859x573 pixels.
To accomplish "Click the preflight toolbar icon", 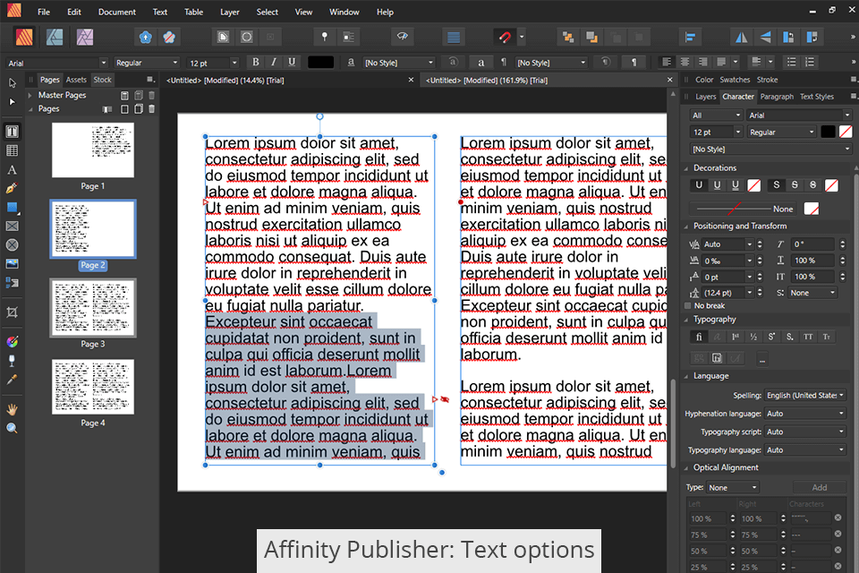I will tap(403, 38).
